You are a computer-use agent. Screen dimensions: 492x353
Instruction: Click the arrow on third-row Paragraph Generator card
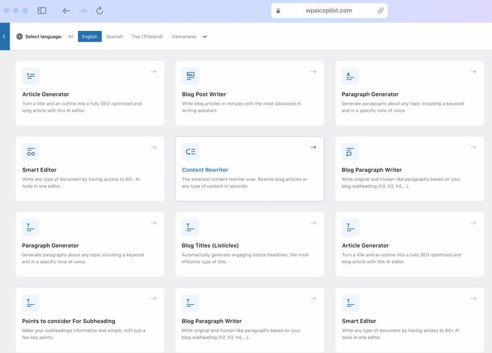click(153, 223)
